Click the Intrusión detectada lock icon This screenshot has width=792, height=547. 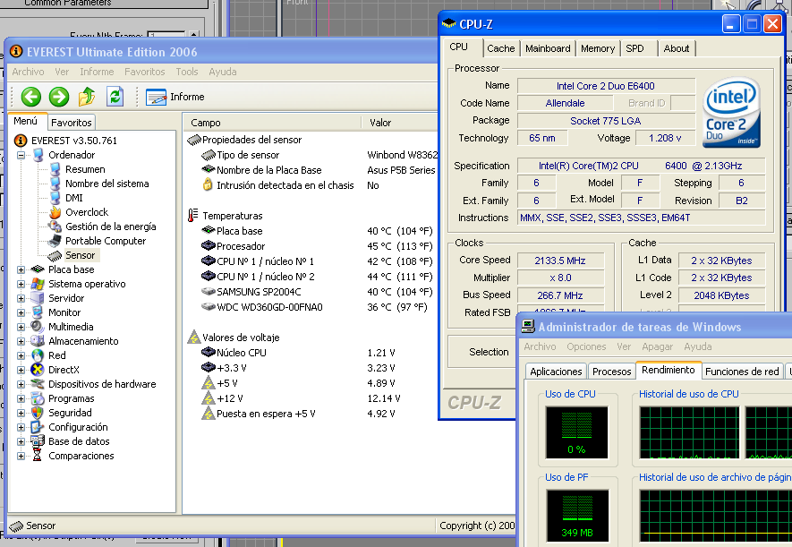(x=207, y=184)
